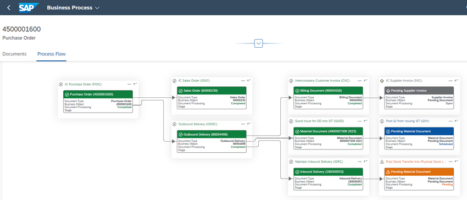Image resolution: width=467 pixels, height=200 pixels.
Task: Open overflow menu of Outbound Delivery (ODDC) lane
Action: 243,124
